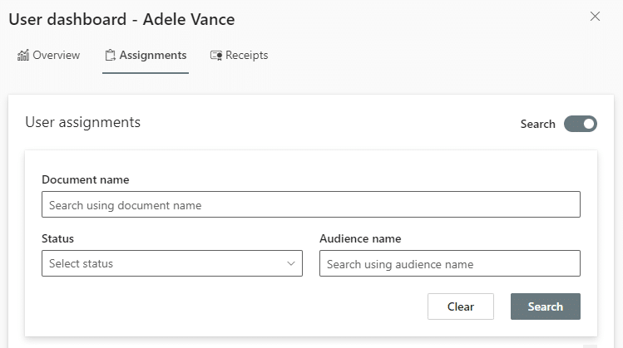Click the Document name label
The image size is (623, 348).
click(x=86, y=179)
